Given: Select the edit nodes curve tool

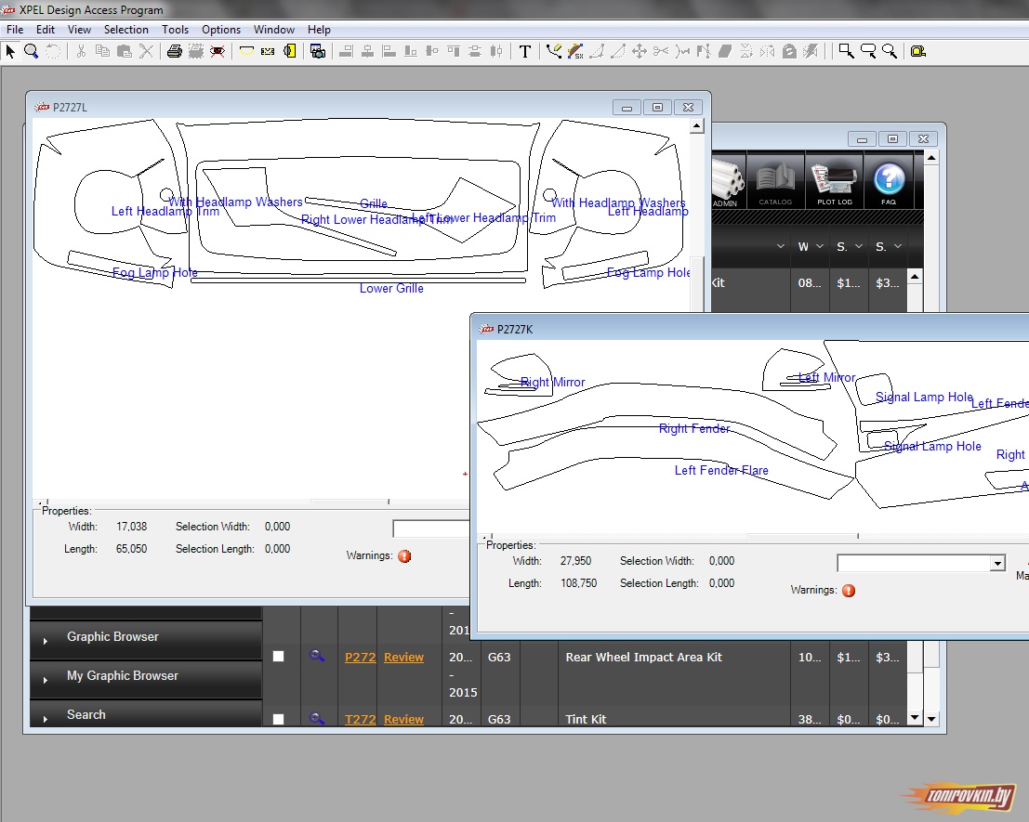Looking at the screenshot, I should coord(553,51).
